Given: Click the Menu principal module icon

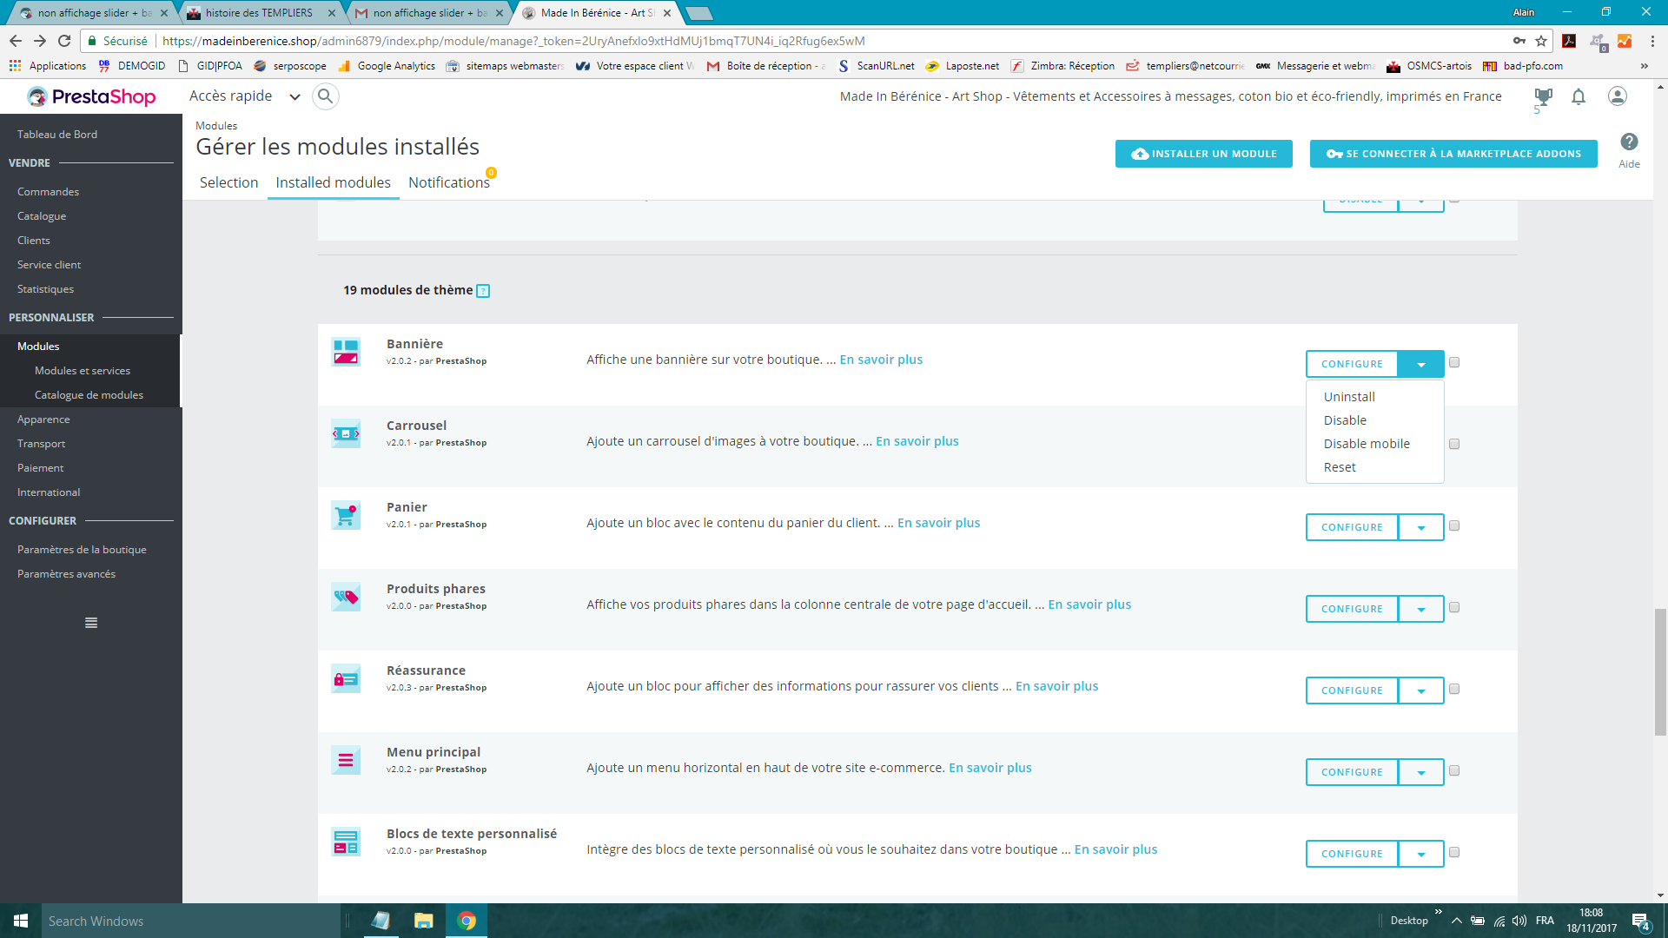Looking at the screenshot, I should [346, 760].
